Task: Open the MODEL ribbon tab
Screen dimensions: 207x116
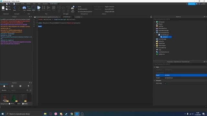Action: [x=28, y=4]
